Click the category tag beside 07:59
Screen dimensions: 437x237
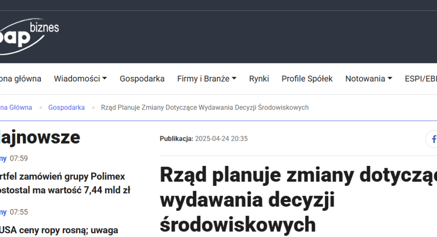coord(3,159)
